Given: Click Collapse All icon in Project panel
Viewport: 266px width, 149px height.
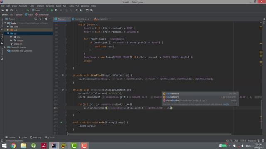Looking at the screenshot, I should [40, 19].
